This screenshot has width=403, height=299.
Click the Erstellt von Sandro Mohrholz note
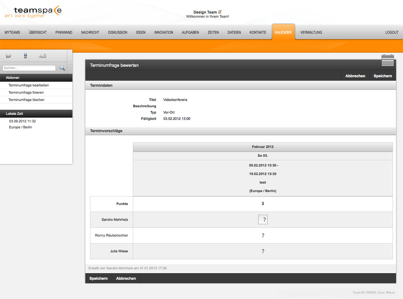(128, 268)
